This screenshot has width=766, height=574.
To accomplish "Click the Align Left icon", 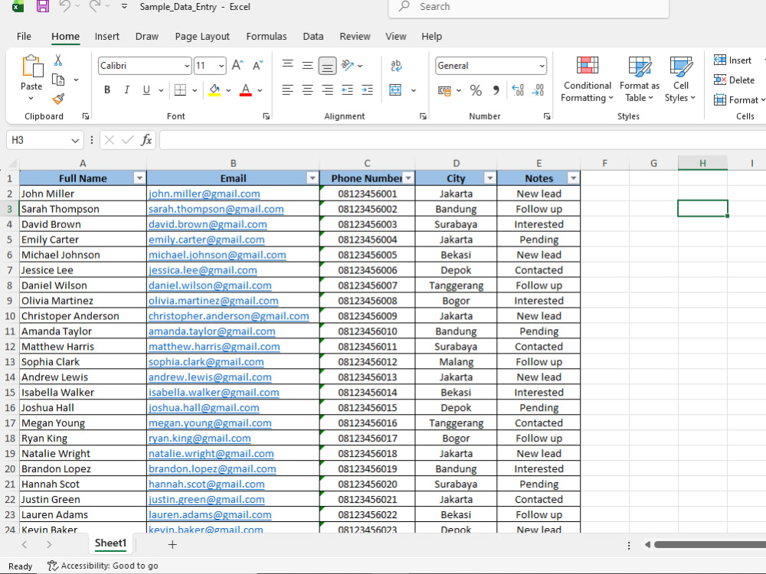I will (288, 90).
